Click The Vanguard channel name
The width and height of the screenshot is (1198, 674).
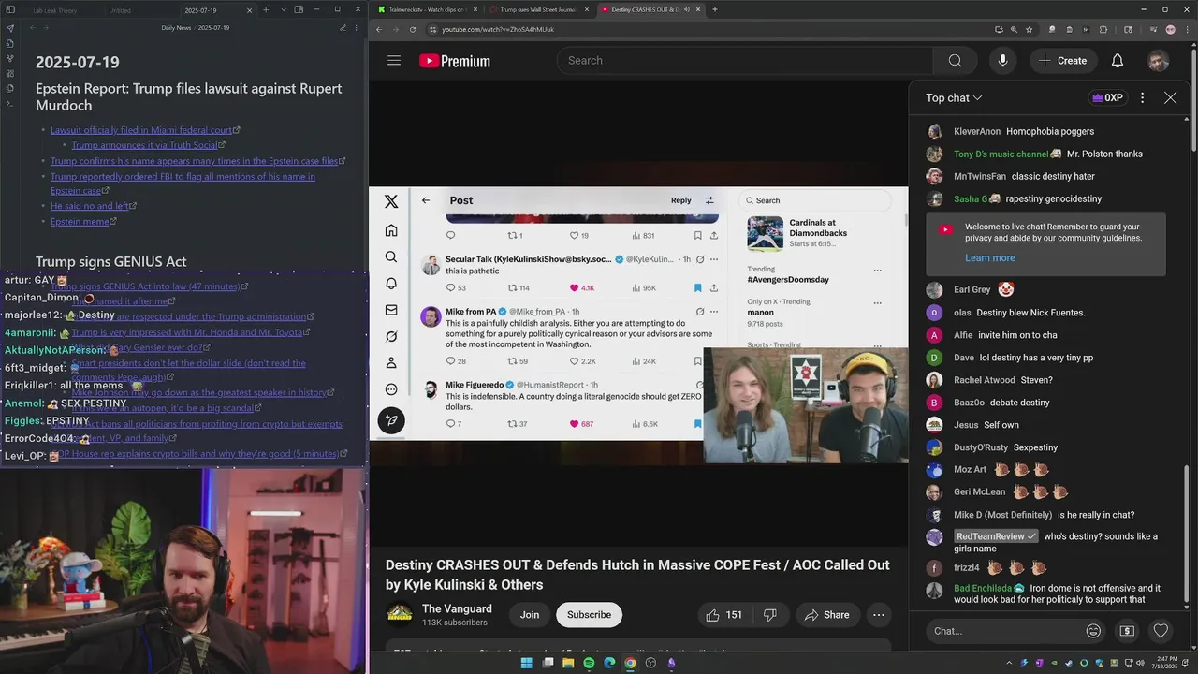coord(457,608)
